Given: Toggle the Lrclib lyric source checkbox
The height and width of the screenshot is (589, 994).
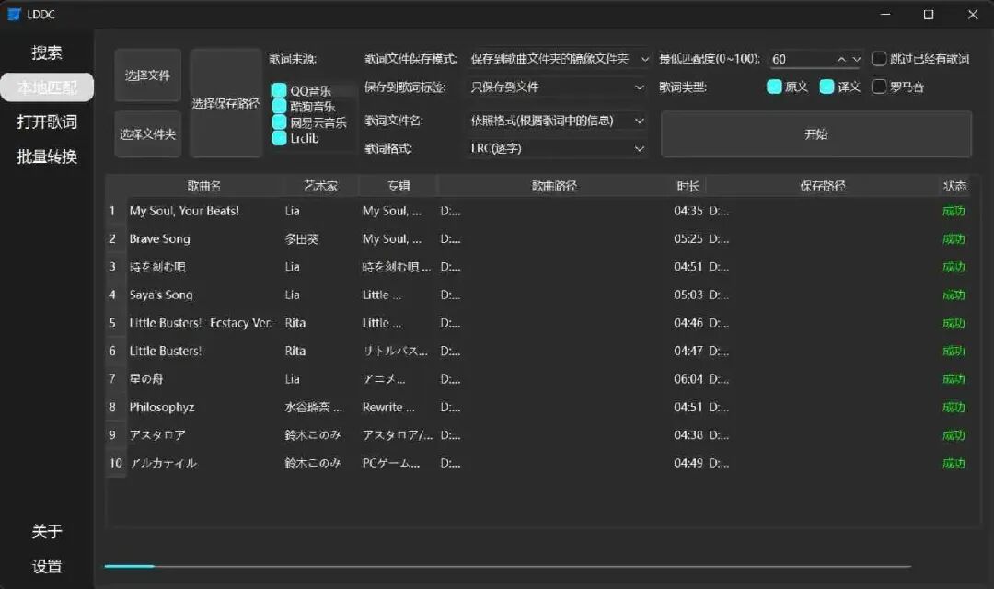Looking at the screenshot, I should [x=279, y=138].
